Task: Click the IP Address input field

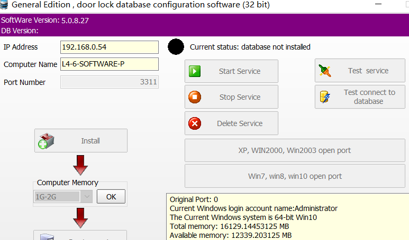Action: (x=110, y=47)
